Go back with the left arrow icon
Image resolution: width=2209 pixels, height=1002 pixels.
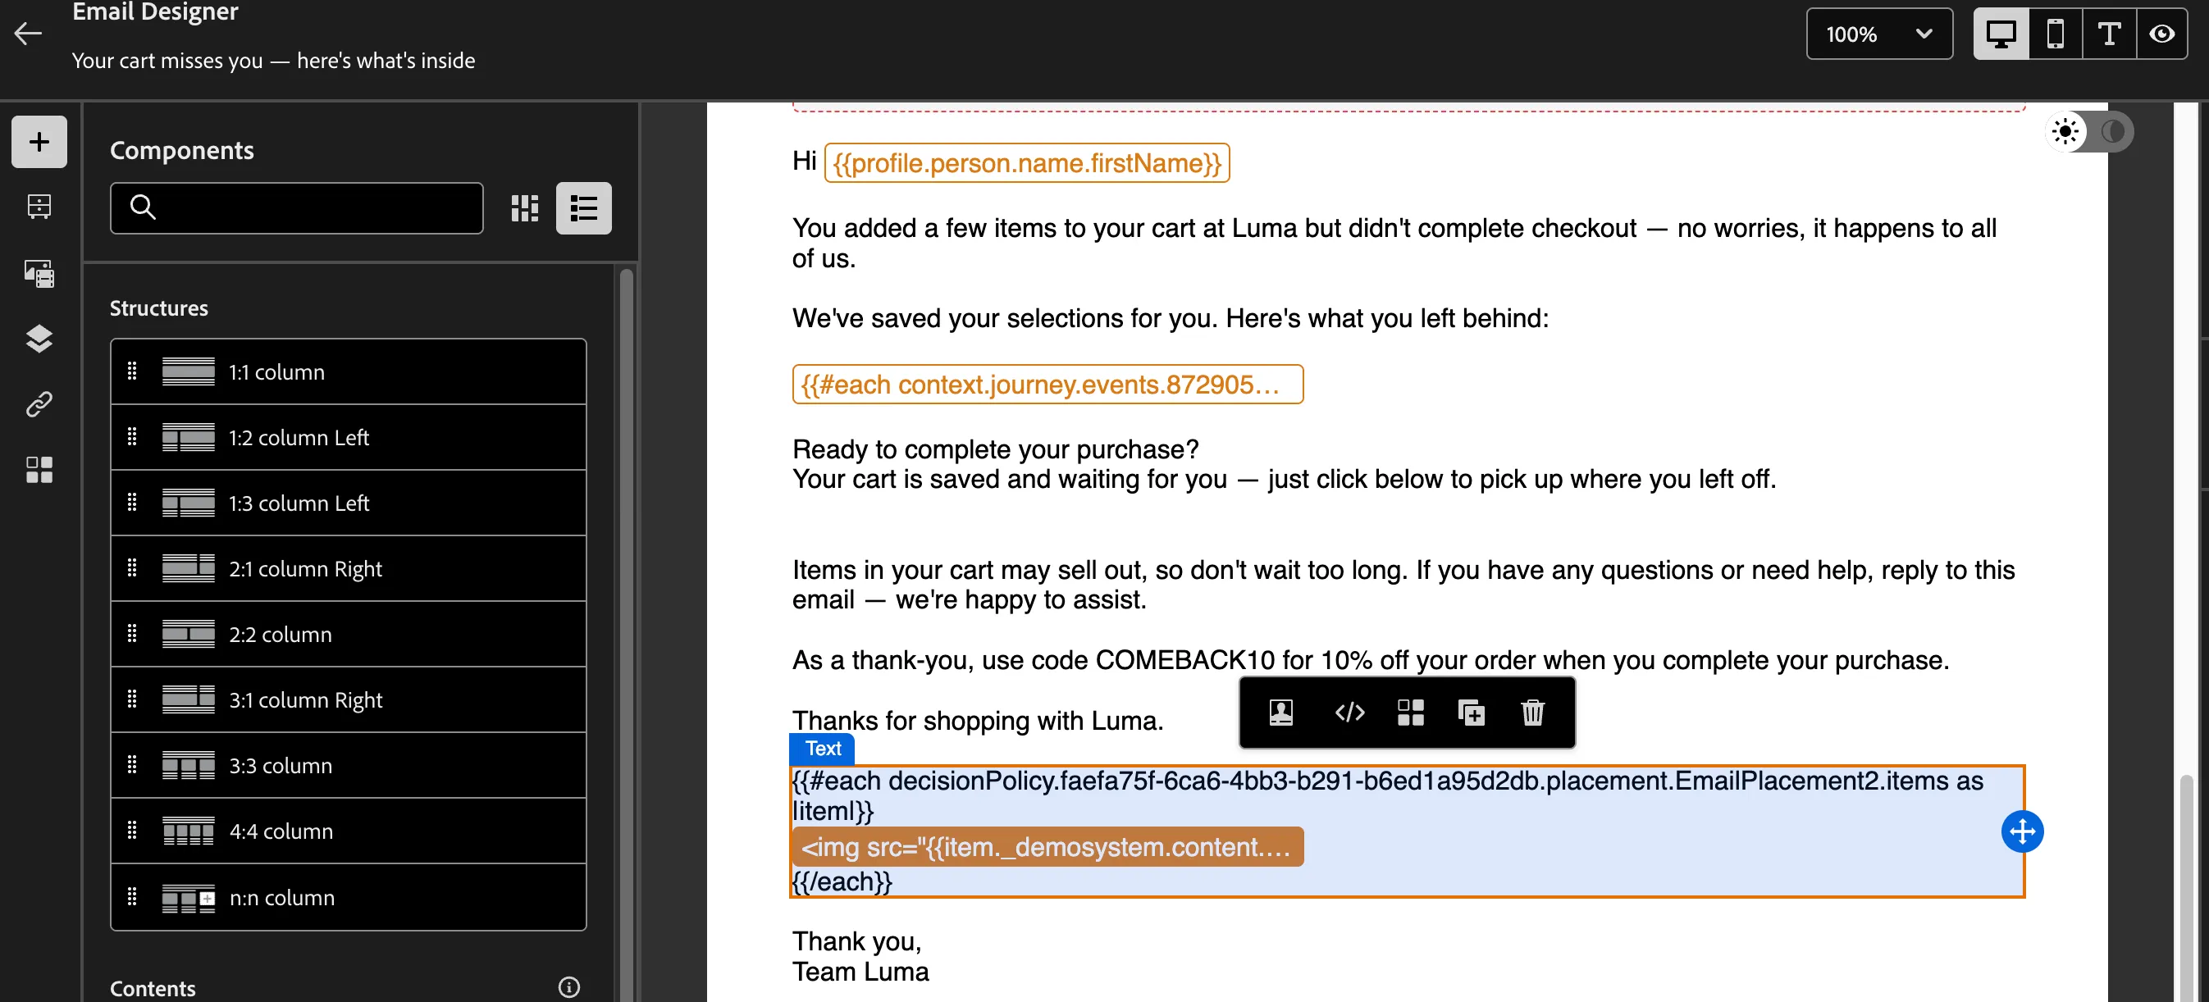click(28, 34)
